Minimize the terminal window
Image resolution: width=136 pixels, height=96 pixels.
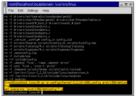pos(121,4)
